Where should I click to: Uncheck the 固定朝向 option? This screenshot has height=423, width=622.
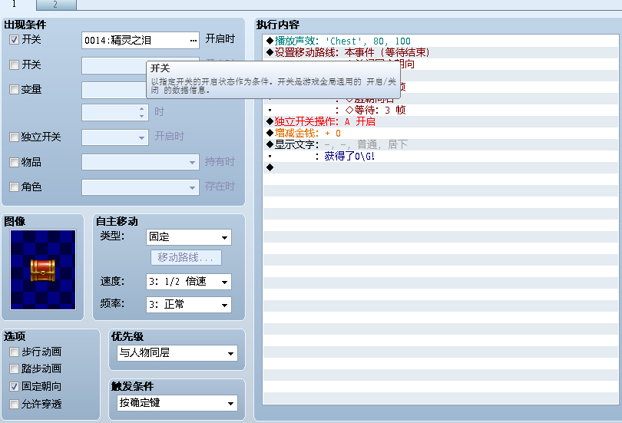[15, 386]
